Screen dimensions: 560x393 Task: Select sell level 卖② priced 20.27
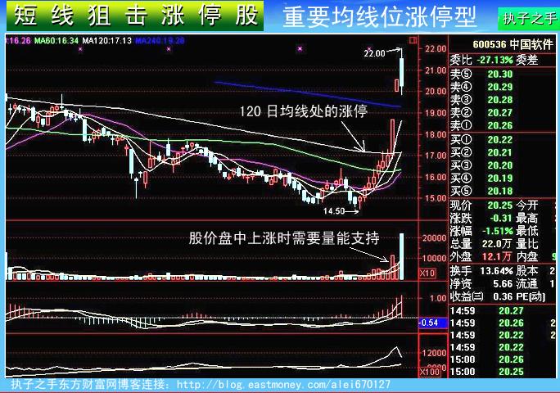tap(481, 112)
